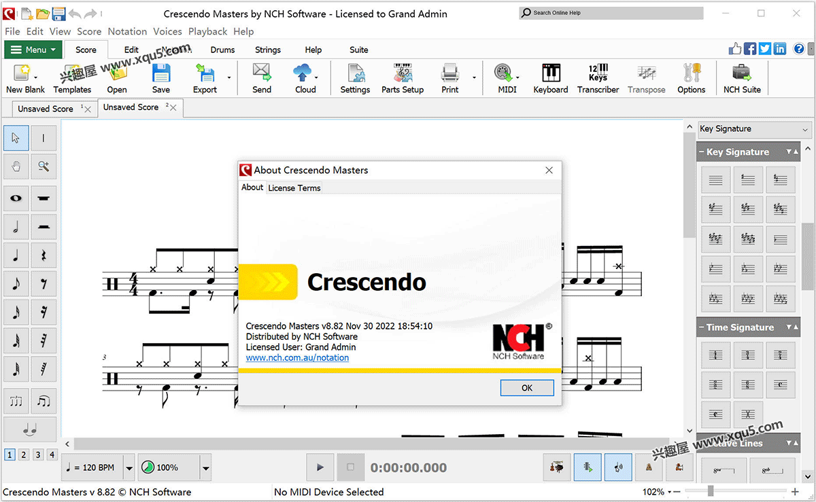Viewport: 816px width, 502px height.
Task: Open the tempo BPM dropdown arrow
Action: point(129,467)
